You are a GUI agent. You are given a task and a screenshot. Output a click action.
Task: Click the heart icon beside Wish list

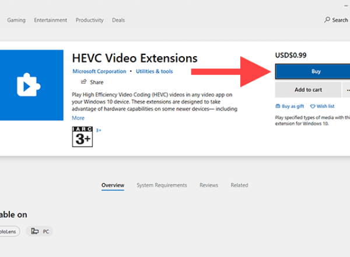tap(313, 106)
